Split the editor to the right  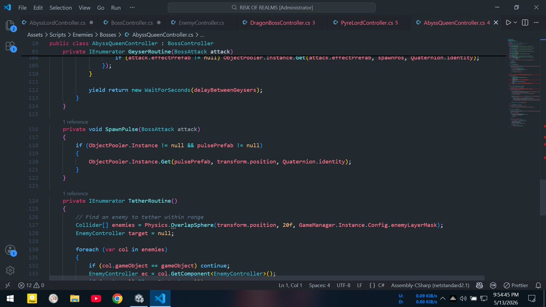coord(525,23)
